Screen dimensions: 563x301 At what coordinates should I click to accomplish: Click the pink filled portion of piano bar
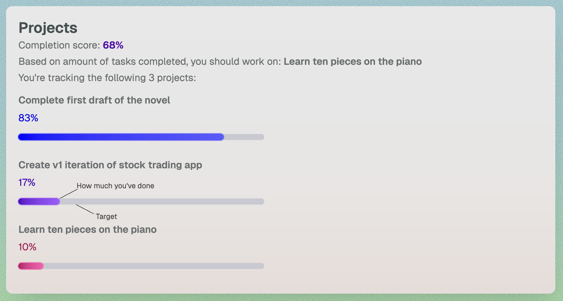coord(31,266)
